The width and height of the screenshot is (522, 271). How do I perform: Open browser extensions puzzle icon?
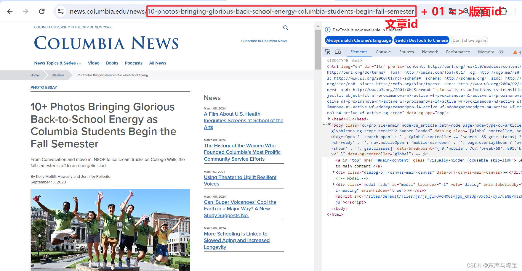coord(504,11)
